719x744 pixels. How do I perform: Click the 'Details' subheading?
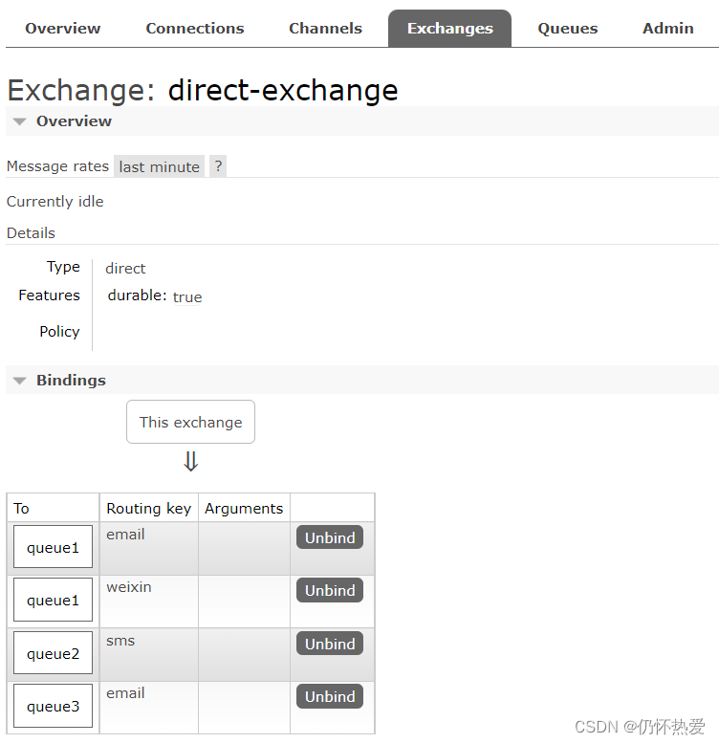point(31,233)
